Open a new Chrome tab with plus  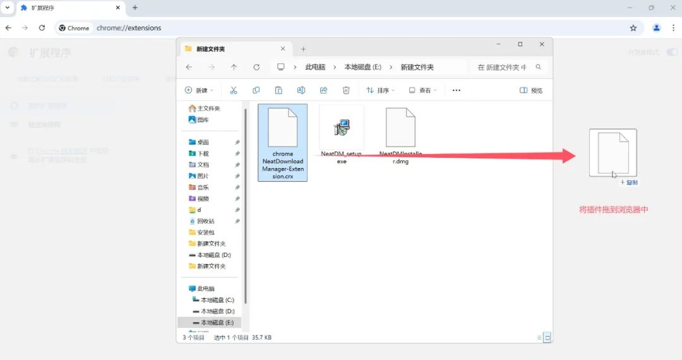(135, 8)
